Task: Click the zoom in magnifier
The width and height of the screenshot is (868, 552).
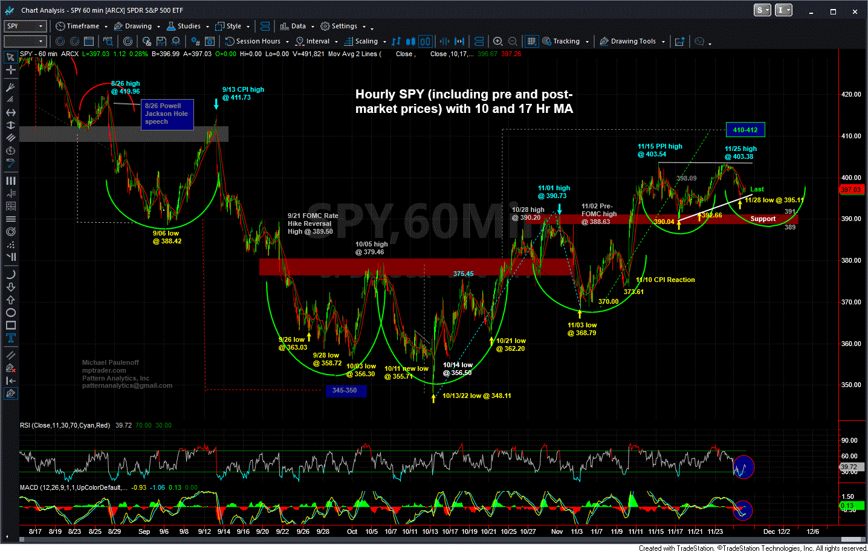Action: pyautogui.click(x=497, y=41)
